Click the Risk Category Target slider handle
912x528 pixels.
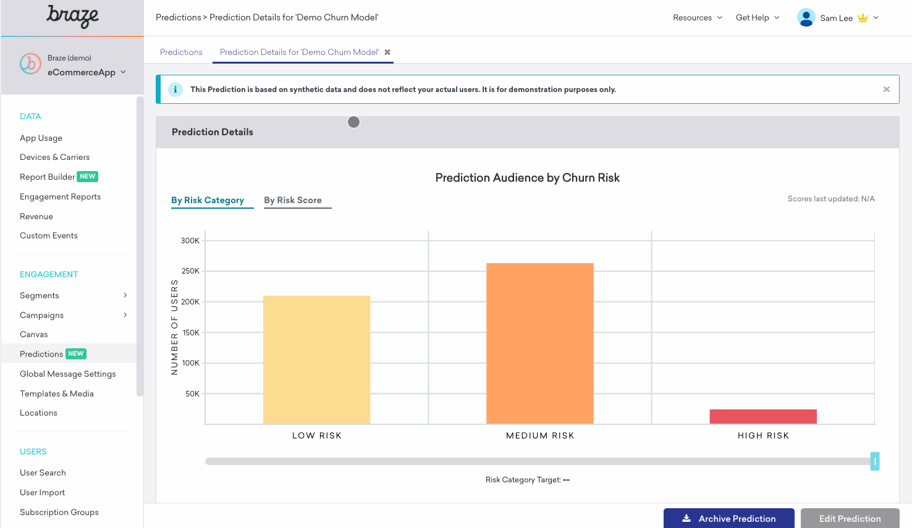click(875, 461)
